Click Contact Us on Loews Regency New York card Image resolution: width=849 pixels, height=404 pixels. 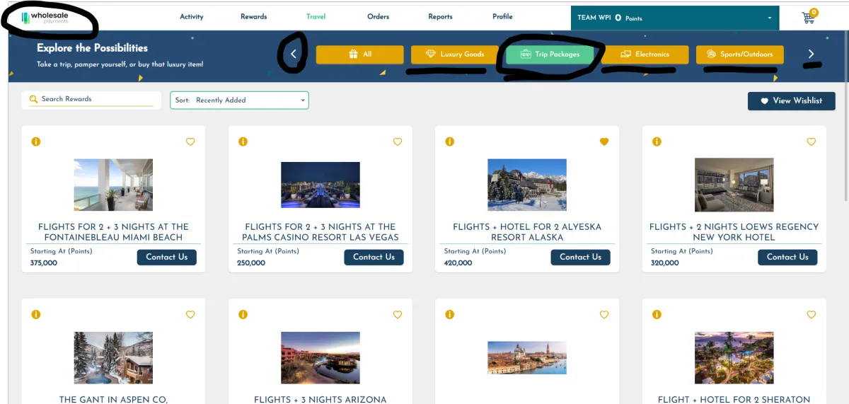click(x=787, y=257)
